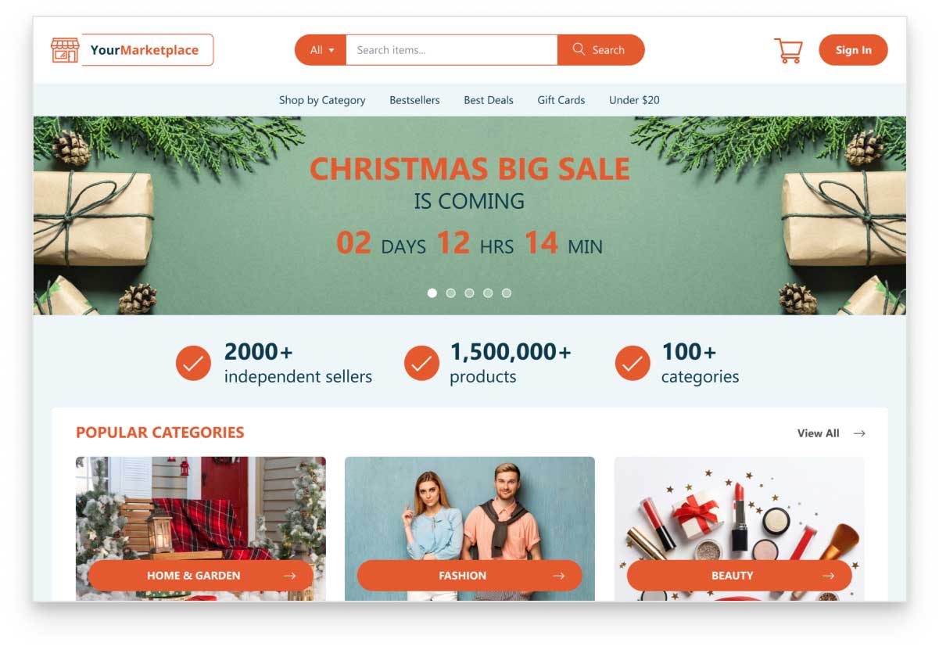Click the magnifier icon in Search button
The image size is (939, 650).
[x=579, y=49]
